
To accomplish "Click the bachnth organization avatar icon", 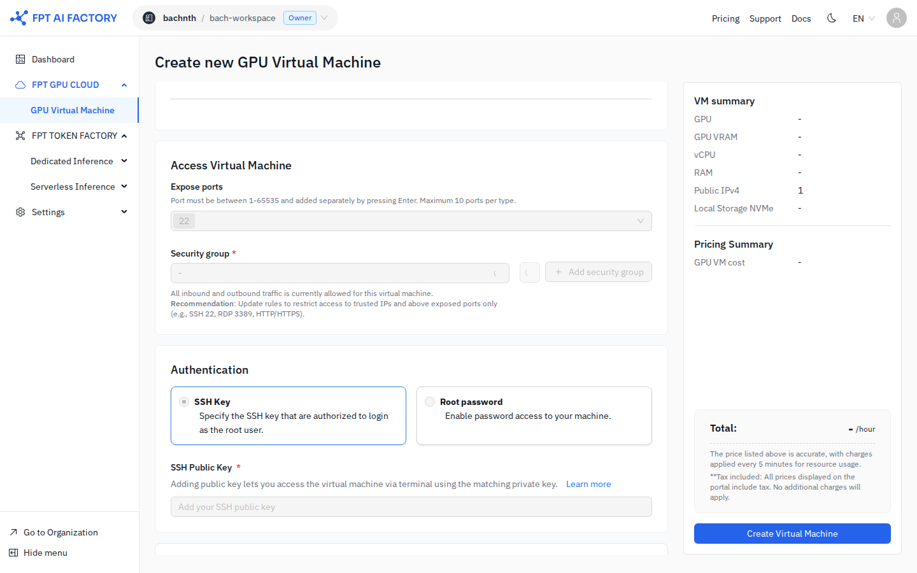I will [x=149, y=18].
